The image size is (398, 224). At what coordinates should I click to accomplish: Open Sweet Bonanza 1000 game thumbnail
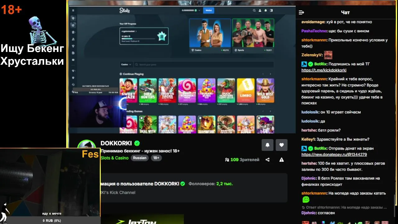click(187, 91)
